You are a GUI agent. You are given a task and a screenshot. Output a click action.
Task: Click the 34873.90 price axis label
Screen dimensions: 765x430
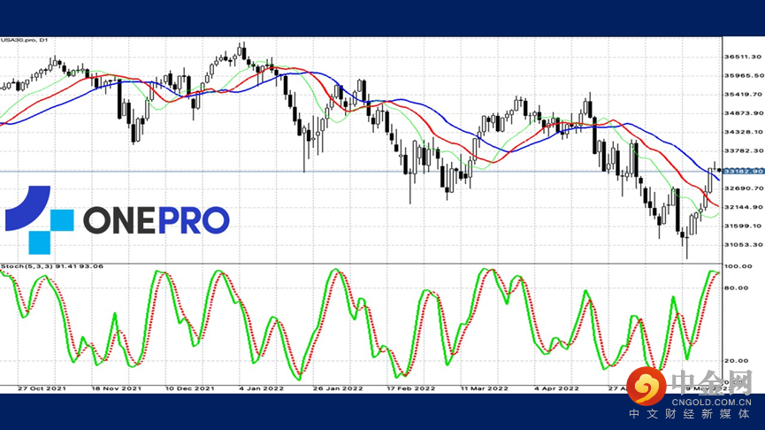click(x=744, y=113)
